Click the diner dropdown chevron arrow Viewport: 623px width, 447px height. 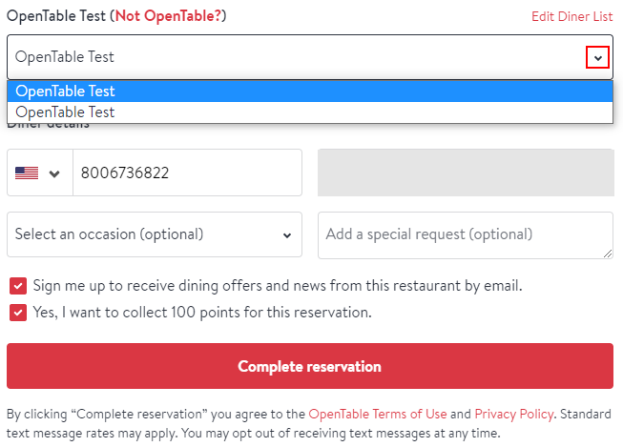597,57
